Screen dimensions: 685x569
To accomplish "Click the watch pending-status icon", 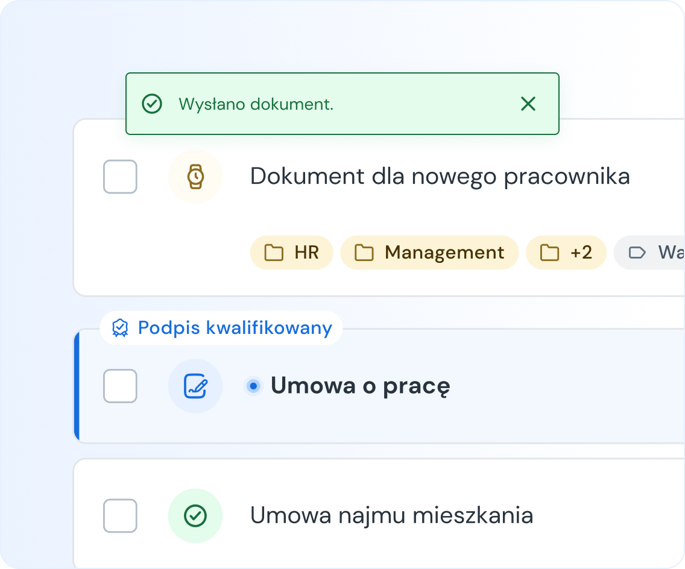I will (x=195, y=177).
